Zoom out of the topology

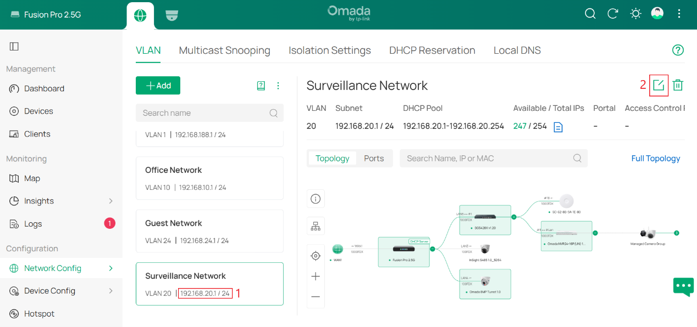click(316, 296)
